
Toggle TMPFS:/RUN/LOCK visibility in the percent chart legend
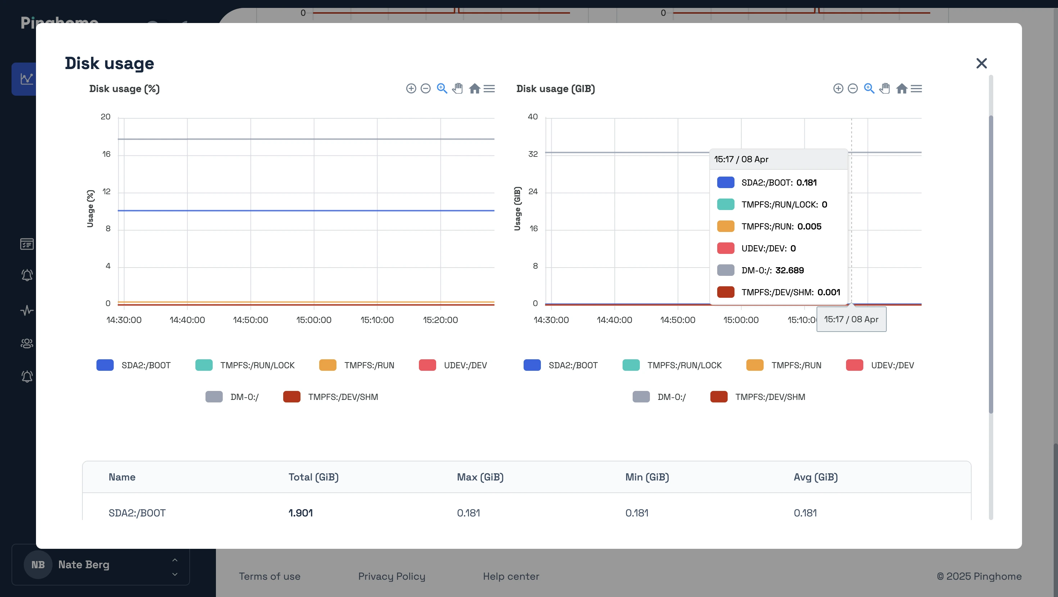point(245,365)
